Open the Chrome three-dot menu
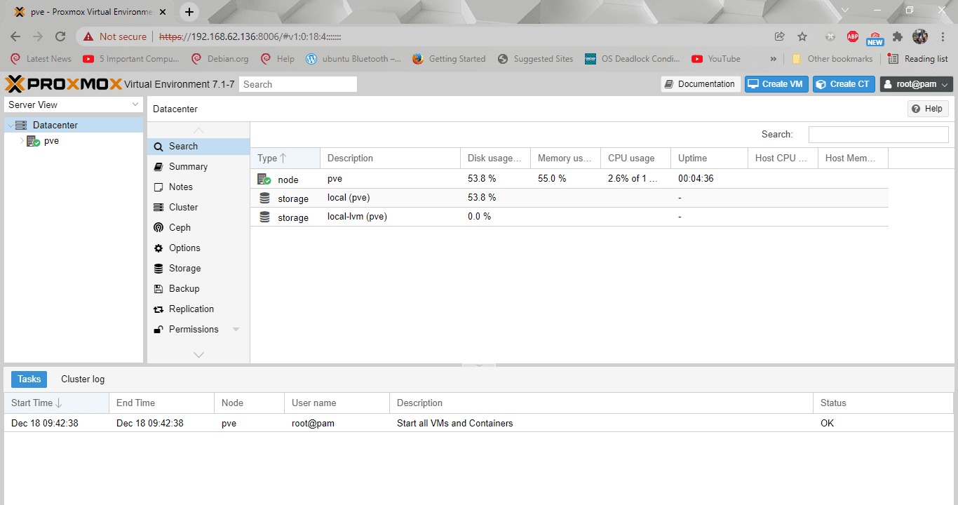958x505 pixels. click(942, 36)
